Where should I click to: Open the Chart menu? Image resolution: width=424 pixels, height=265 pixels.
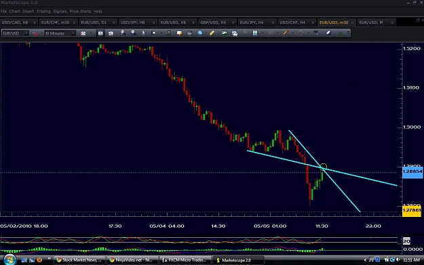coord(15,12)
